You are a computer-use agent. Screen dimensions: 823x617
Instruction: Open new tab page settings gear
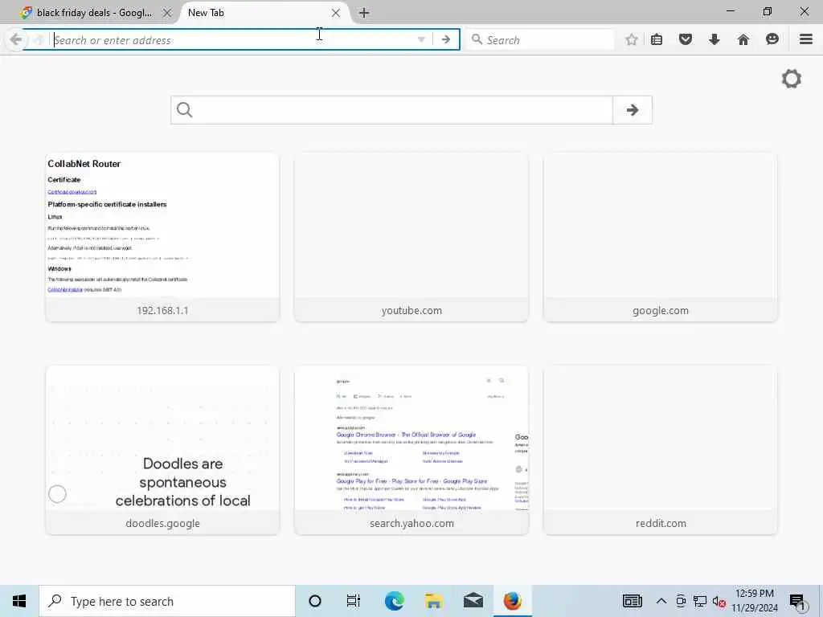pyautogui.click(x=792, y=80)
